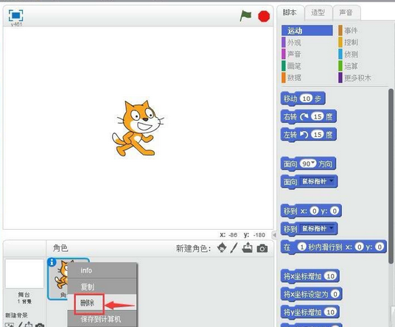Open direction dropdown in 面向 90 block
This screenshot has width=395, height=327.
click(x=313, y=163)
